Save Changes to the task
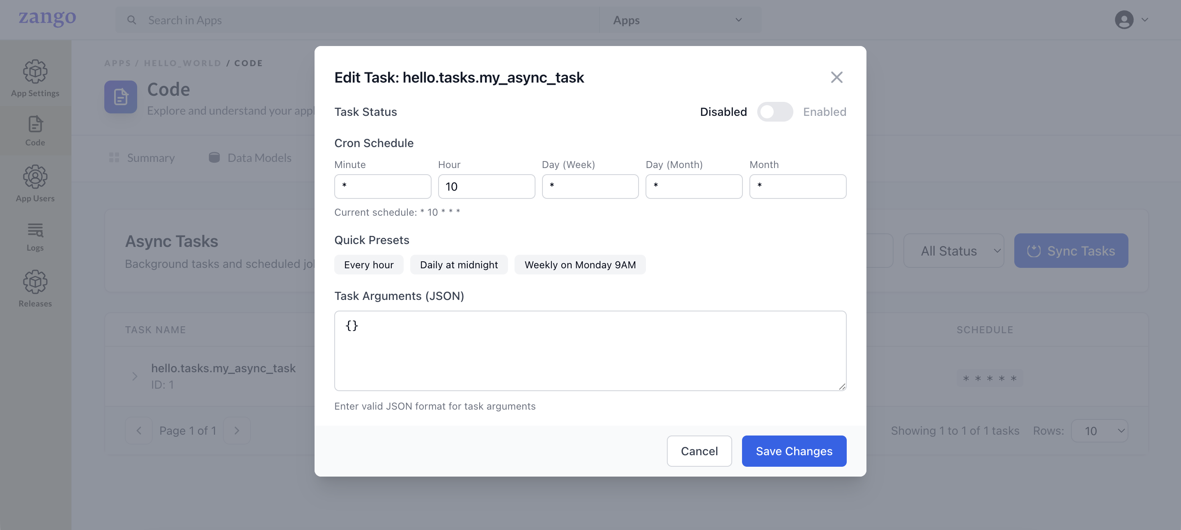1181x530 pixels. coord(794,451)
